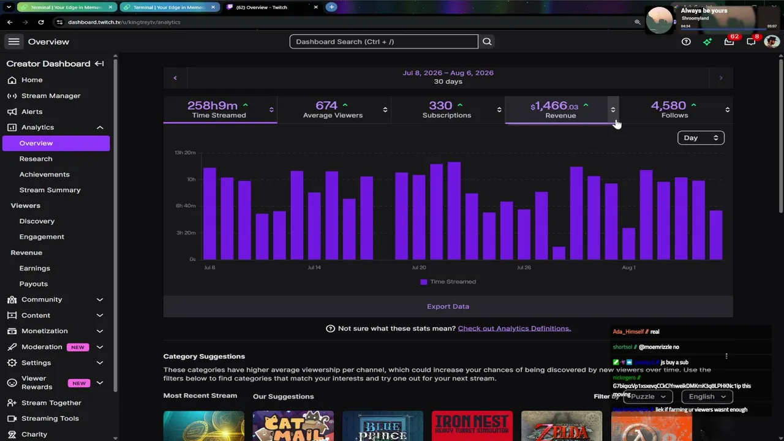Viewport: 784px width, 441px height.
Task: Open the Day granularity dropdown
Action: (701, 138)
